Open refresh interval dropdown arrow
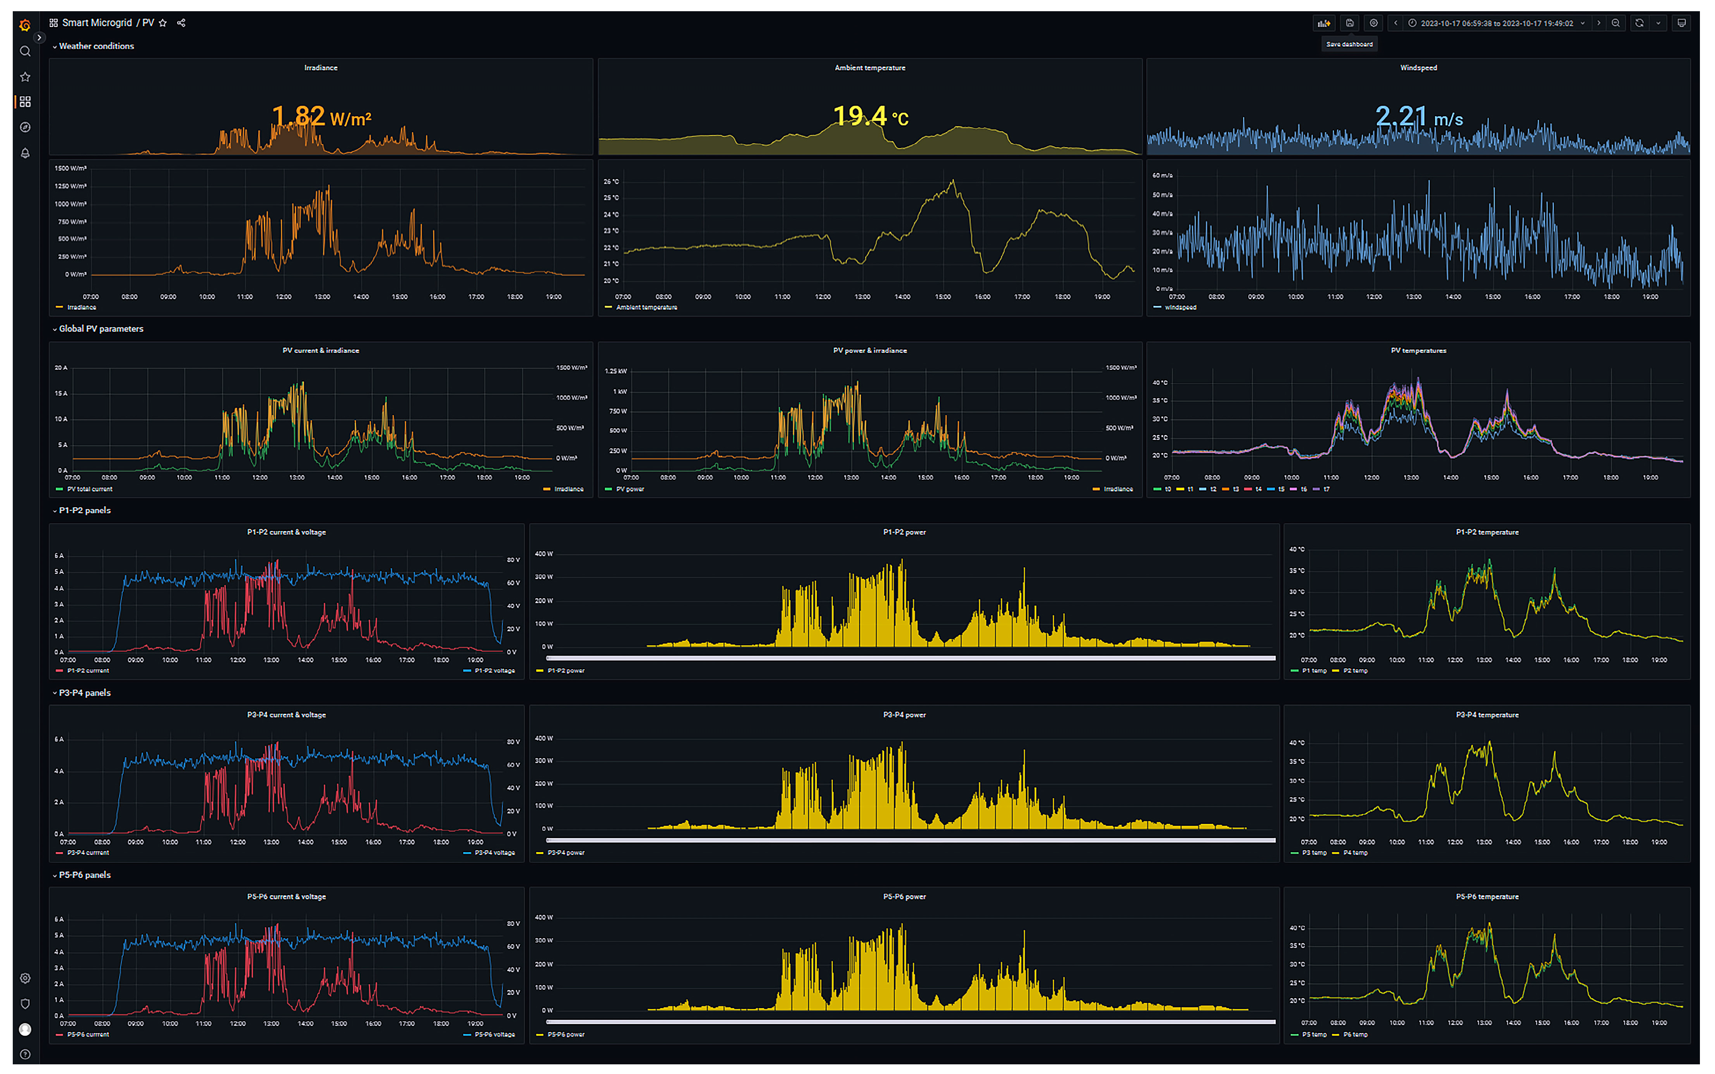The width and height of the screenshot is (1715, 1074). (1658, 24)
